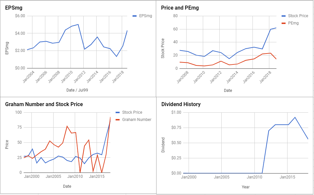This screenshot has height=195, width=314.
Task: Click the Jan2010 tick on EPSmg chart
Action: [67, 77]
